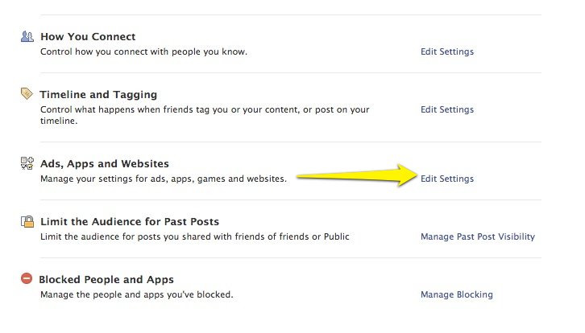Open Edit Settings for How You Connect
The image size is (585, 333).
pyautogui.click(x=447, y=51)
